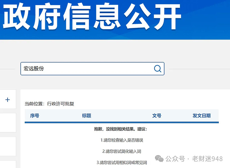
Task: Focus the search box containing 宏远股份
Action: click(92, 69)
